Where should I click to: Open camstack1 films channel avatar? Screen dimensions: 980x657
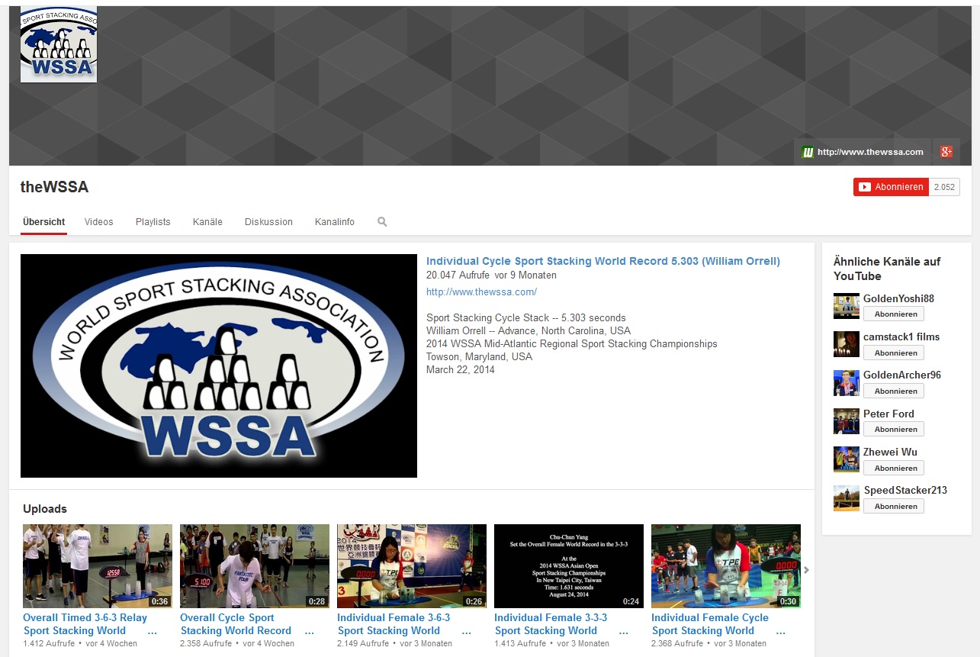pos(846,344)
